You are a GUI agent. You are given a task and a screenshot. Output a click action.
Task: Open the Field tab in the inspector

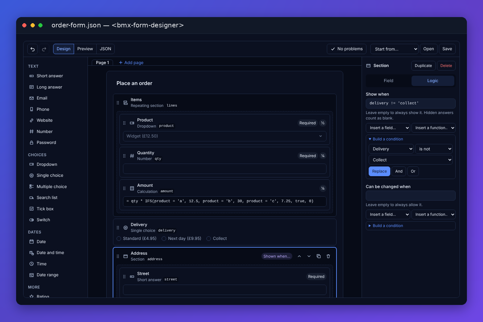click(x=389, y=81)
